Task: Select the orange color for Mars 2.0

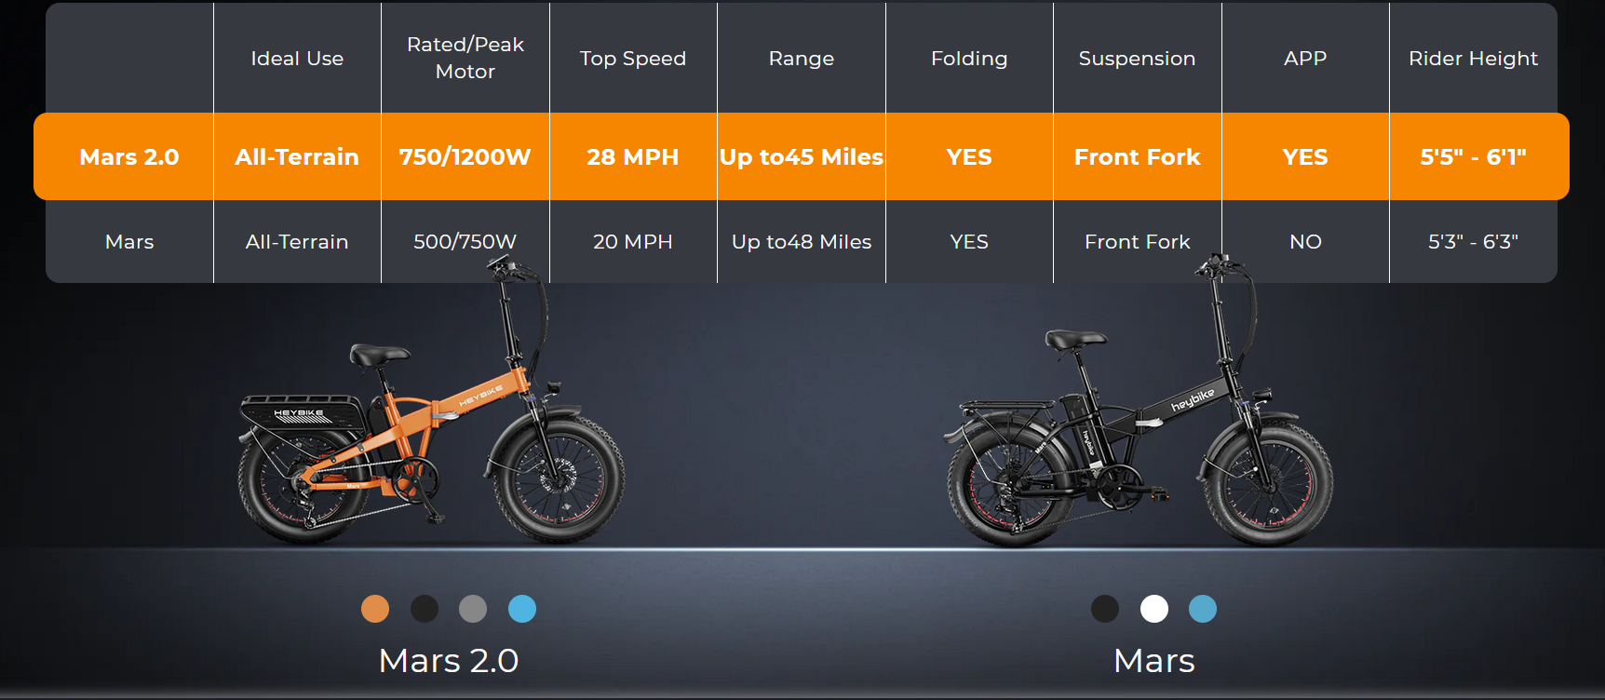Action: (x=375, y=609)
